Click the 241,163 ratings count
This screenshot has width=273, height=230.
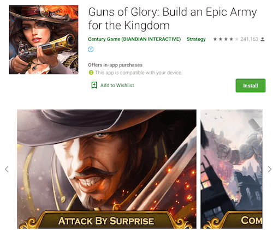pos(250,39)
